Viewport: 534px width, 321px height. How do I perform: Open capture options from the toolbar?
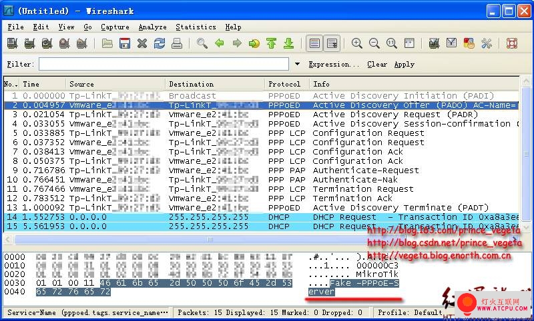(29, 43)
